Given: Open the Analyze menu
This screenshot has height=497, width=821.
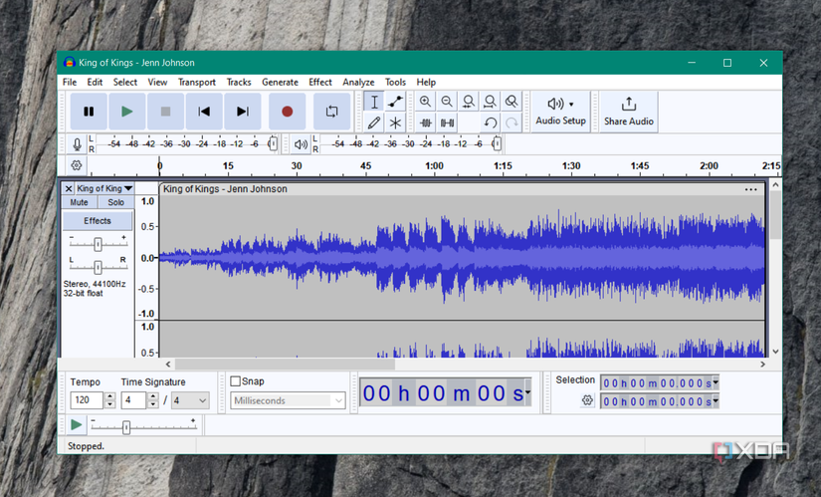Looking at the screenshot, I should [358, 83].
